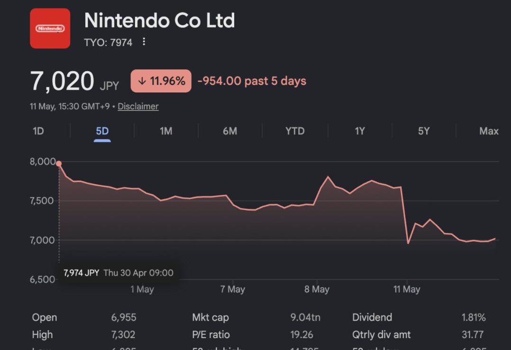Click the 11 May date axis label
The width and height of the screenshot is (511, 350).
407,289
